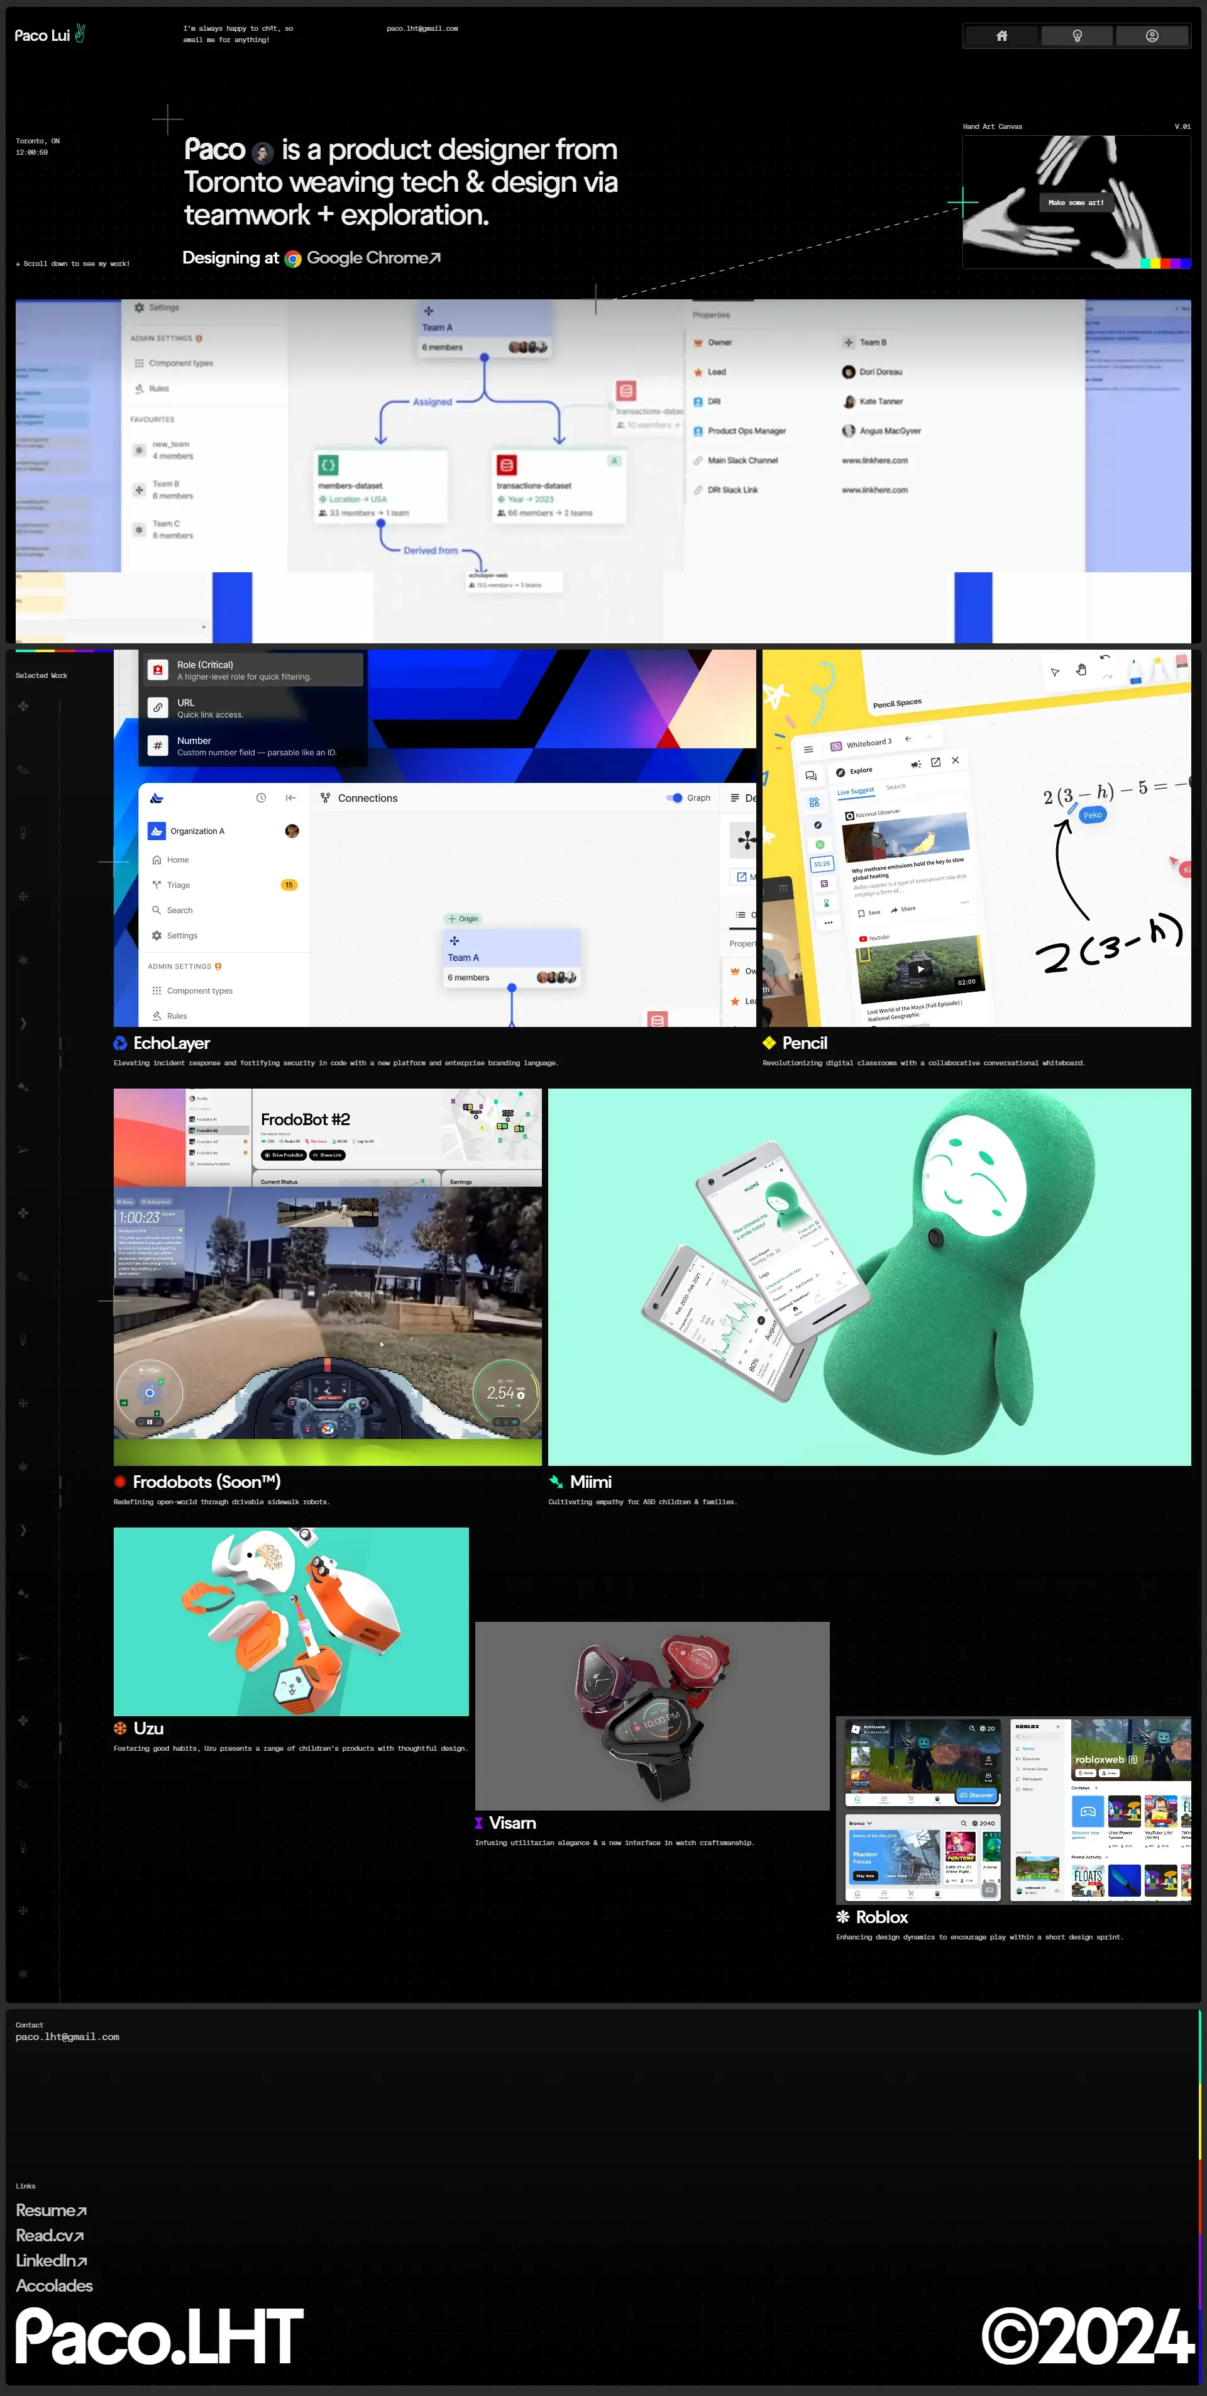Click the 'Selected Work' section label
The width and height of the screenshot is (1207, 2396).
coord(41,675)
